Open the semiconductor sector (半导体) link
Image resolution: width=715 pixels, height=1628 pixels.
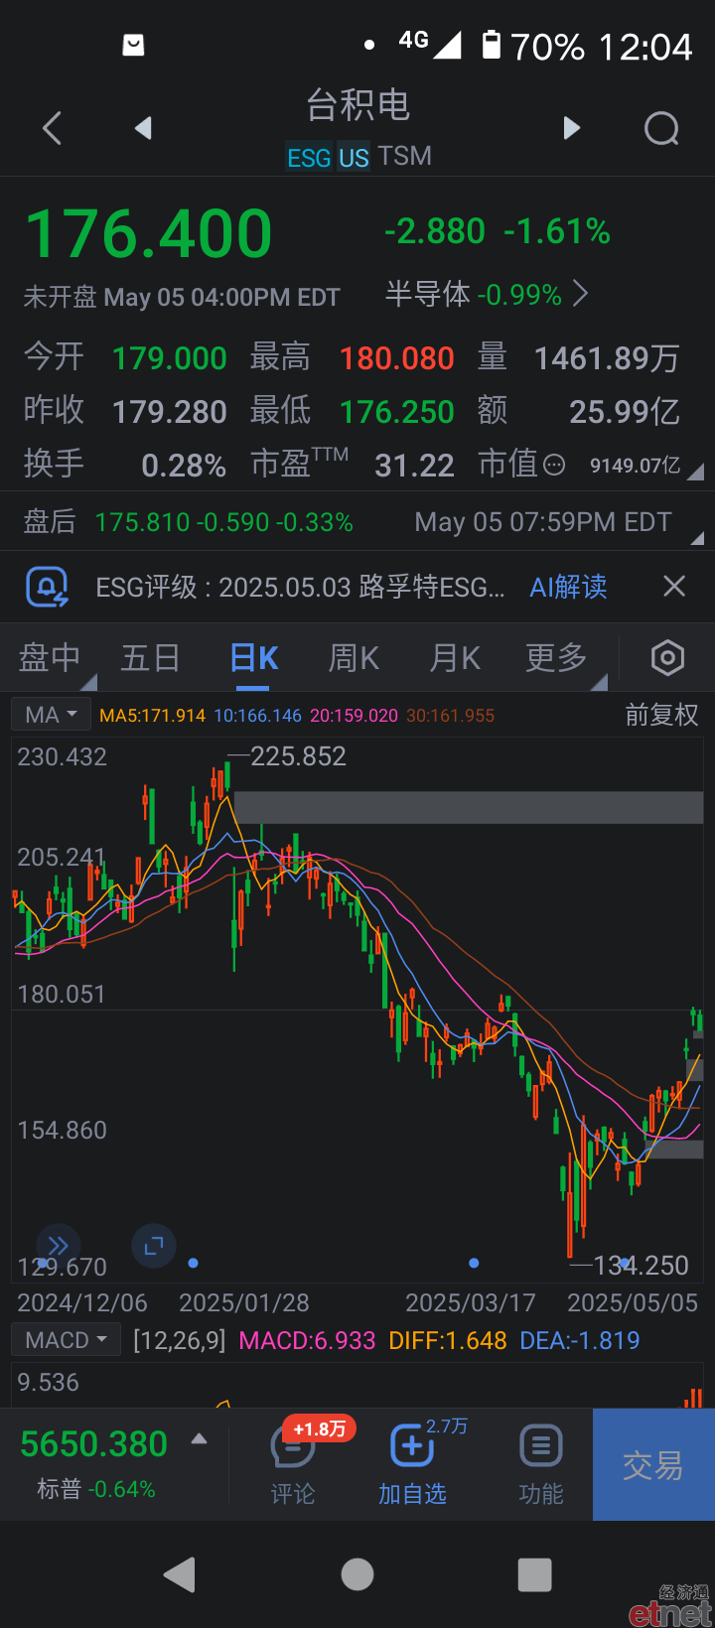[x=487, y=294]
